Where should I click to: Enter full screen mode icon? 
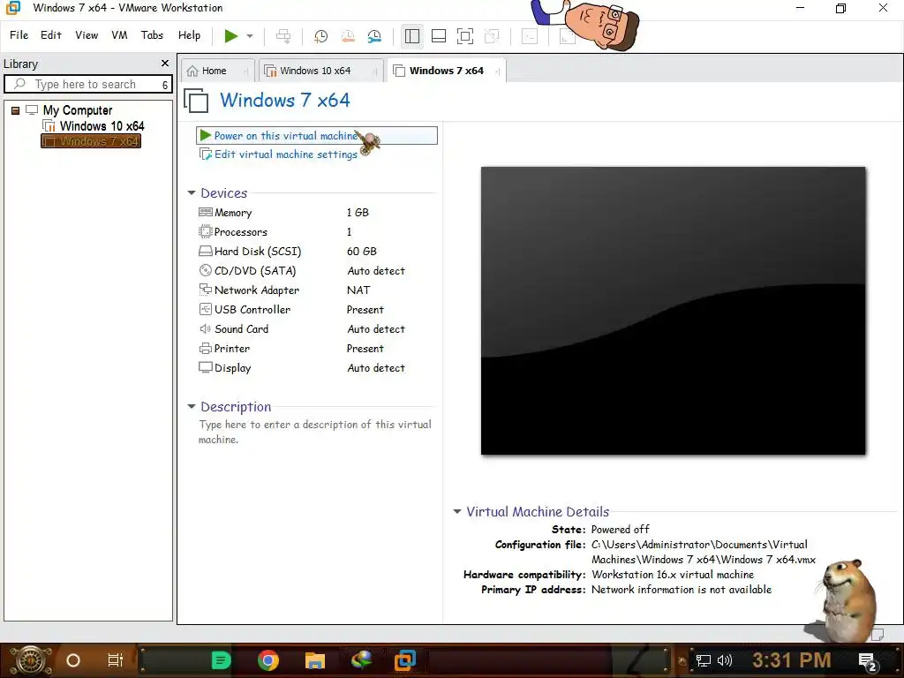coord(464,36)
